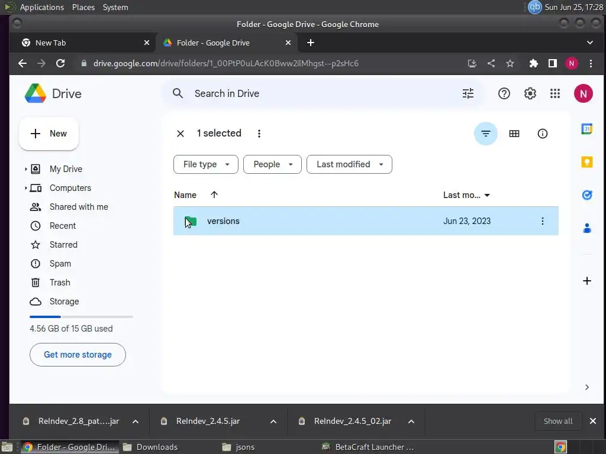Close the New Tab tab

(147, 43)
